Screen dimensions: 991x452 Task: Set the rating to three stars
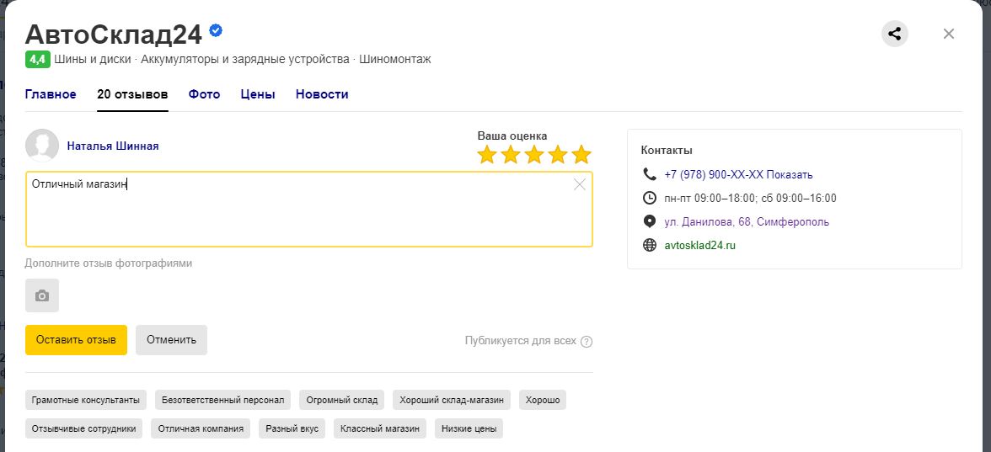pos(534,155)
